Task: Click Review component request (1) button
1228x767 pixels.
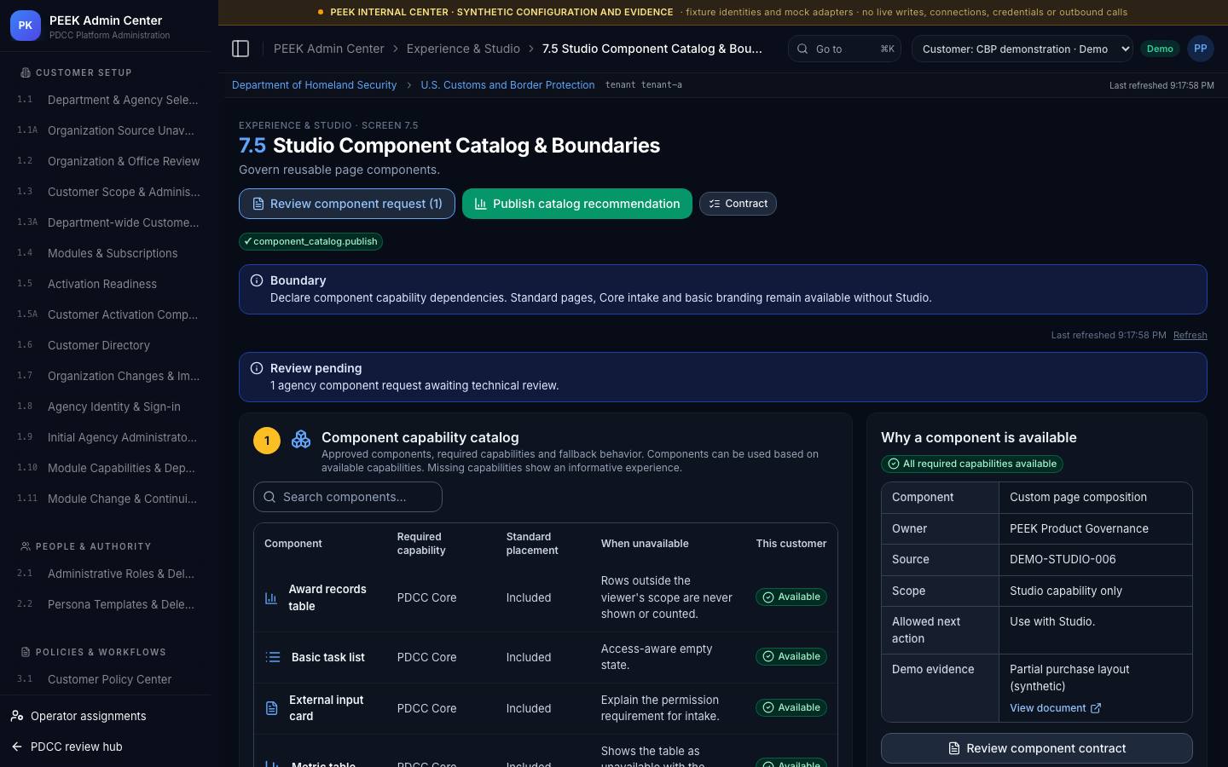Action: 347,204
